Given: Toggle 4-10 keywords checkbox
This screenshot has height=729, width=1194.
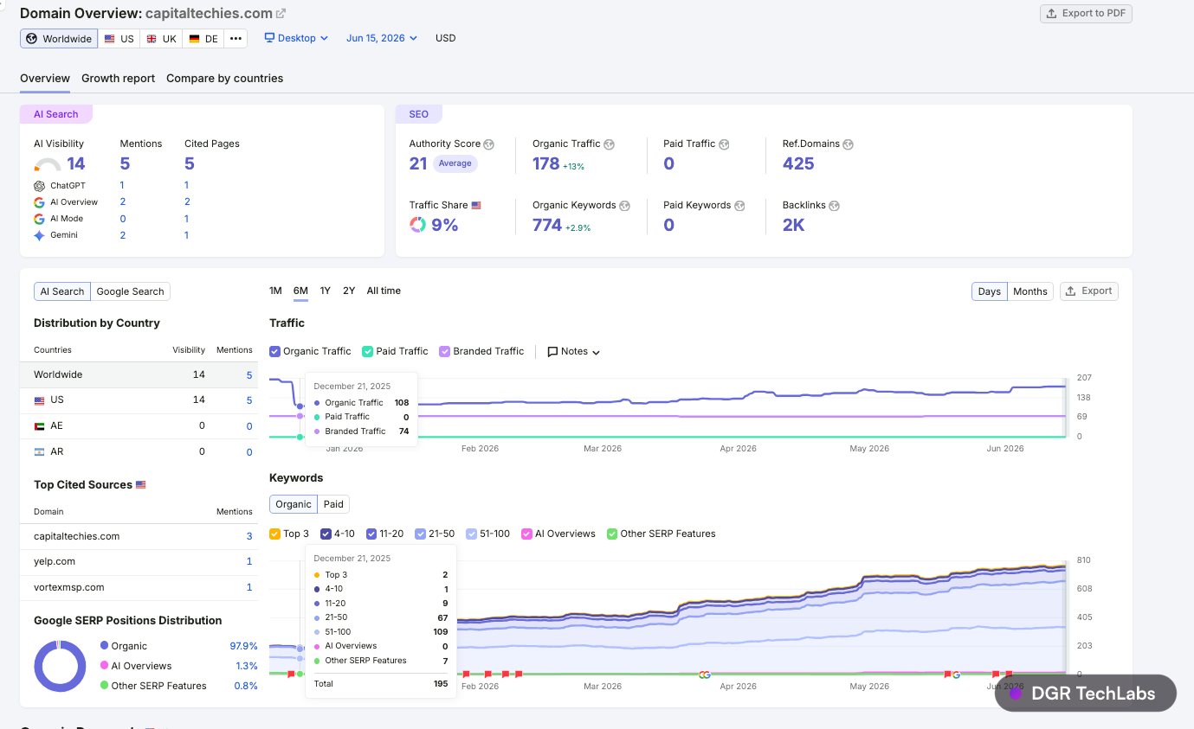Looking at the screenshot, I should (326, 534).
